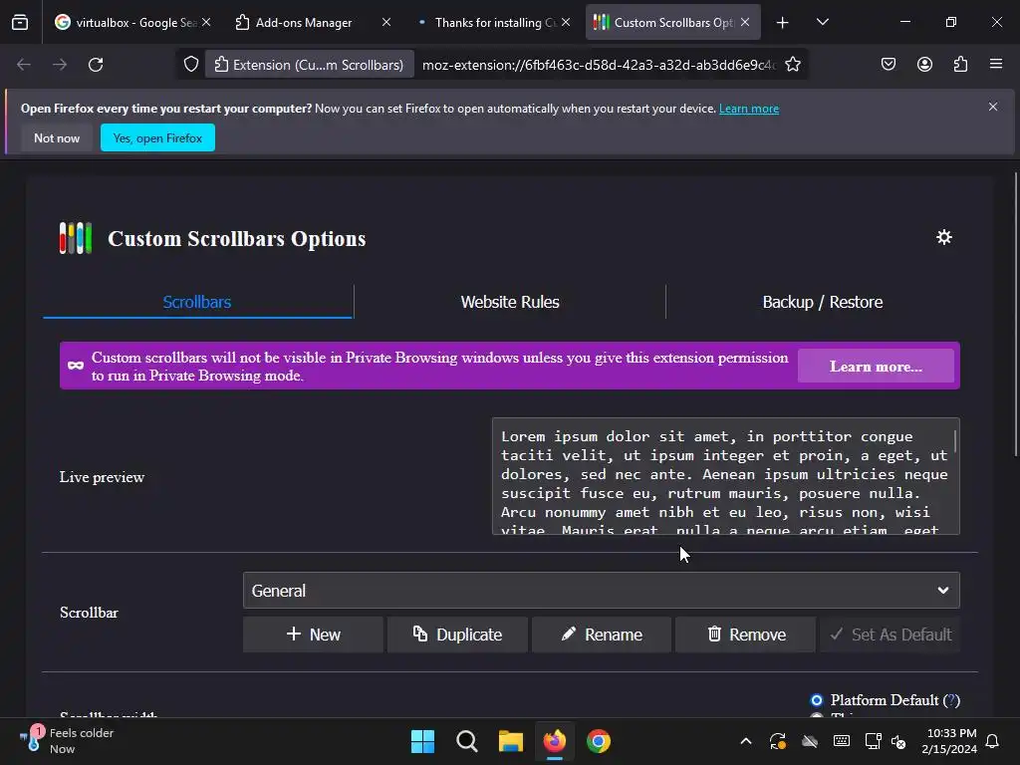Remove the selected scrollbar
Screen dimensions: 1020x765
[745, 635]
